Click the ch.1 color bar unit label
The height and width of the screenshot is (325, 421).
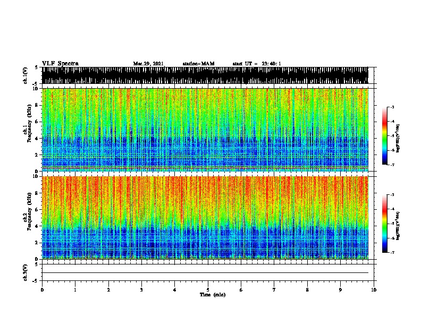click(x=398, y=139)
